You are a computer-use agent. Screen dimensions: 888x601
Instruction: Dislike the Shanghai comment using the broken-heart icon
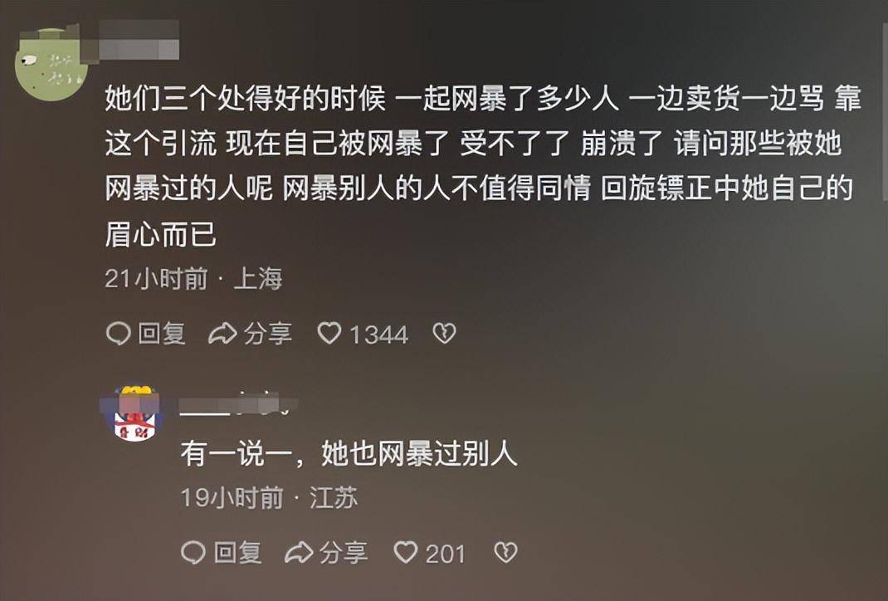click(x=445, y=333)
